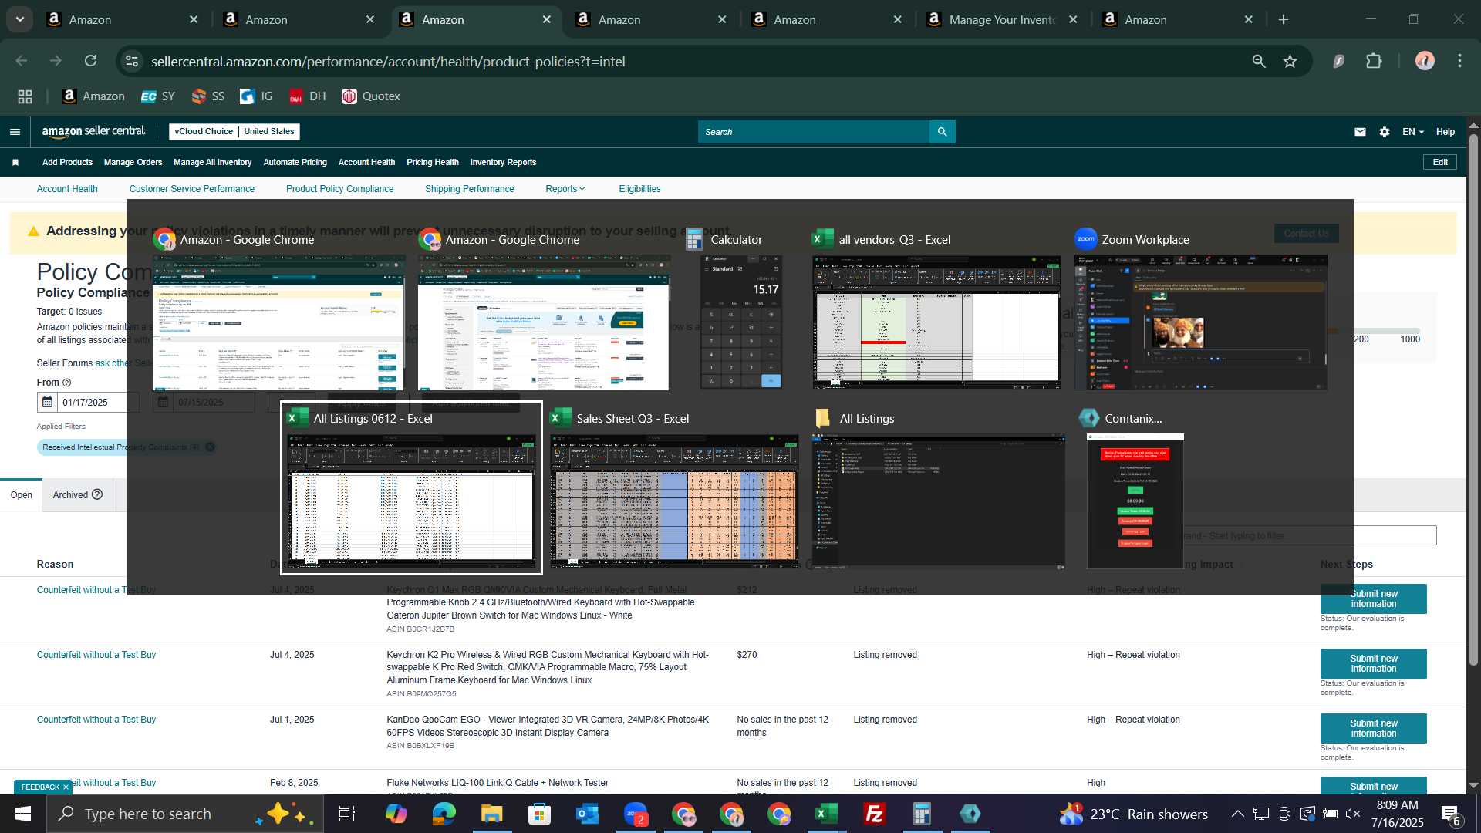Click the Edit button in navigation bar

pos(1440,162)
